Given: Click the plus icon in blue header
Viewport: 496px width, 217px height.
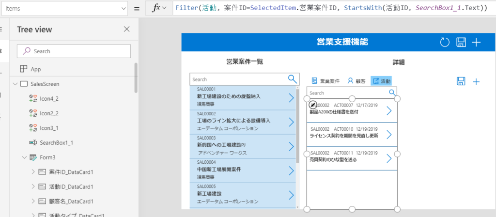Looking at the screenshot, I should pos(476,43).
